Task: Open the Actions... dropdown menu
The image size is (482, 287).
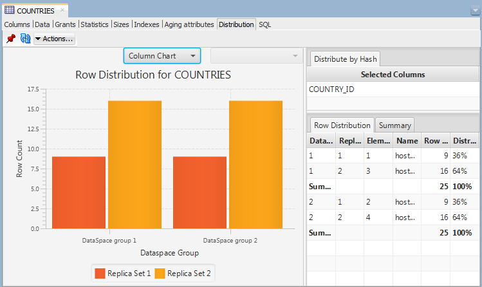Action: click(x=54, y=39)
